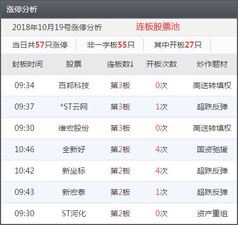Viewport: 238px width, 225px height.
Task: Click 1次 in the 新宏泰 row
Action: tap(161, 192)
